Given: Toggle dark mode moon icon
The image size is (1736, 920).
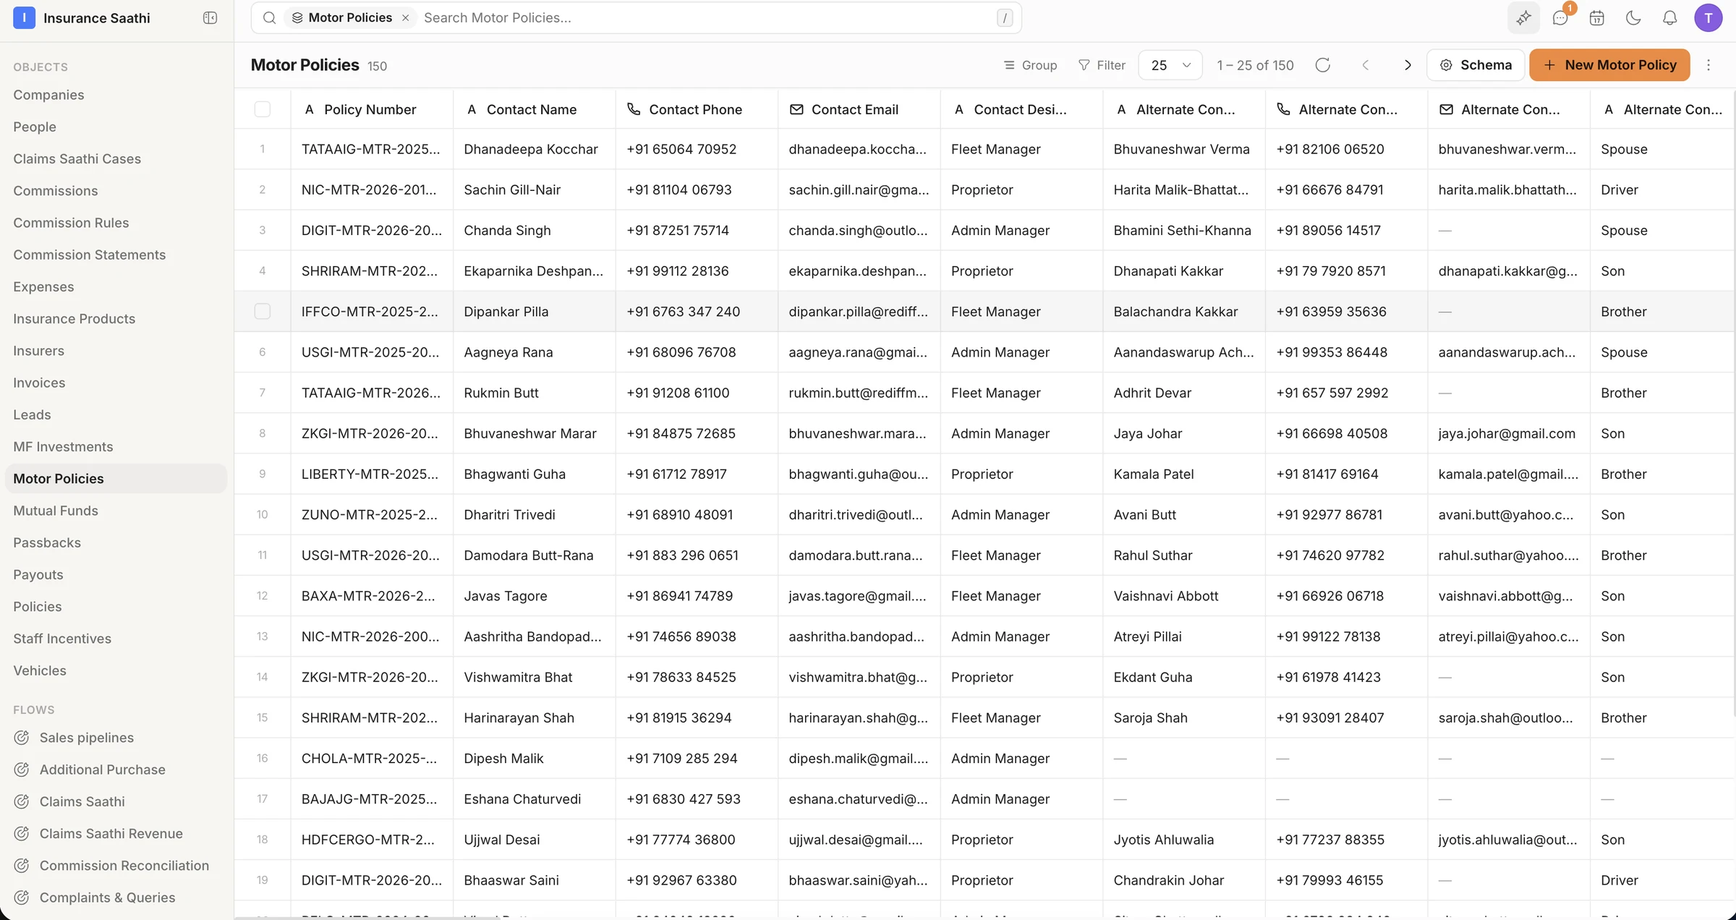Looking at the screenshot, I should point(1633,18).
